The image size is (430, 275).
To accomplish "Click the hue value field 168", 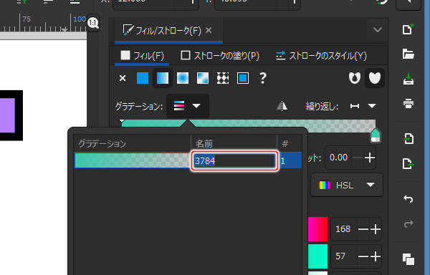I will [343, 229].
